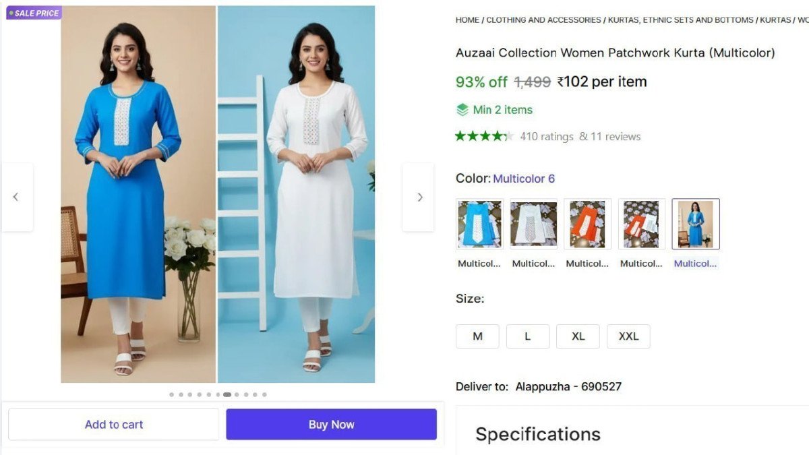Expand the Specifications section
The height and width of the screenshot is (455, 809).
[537, 434]
